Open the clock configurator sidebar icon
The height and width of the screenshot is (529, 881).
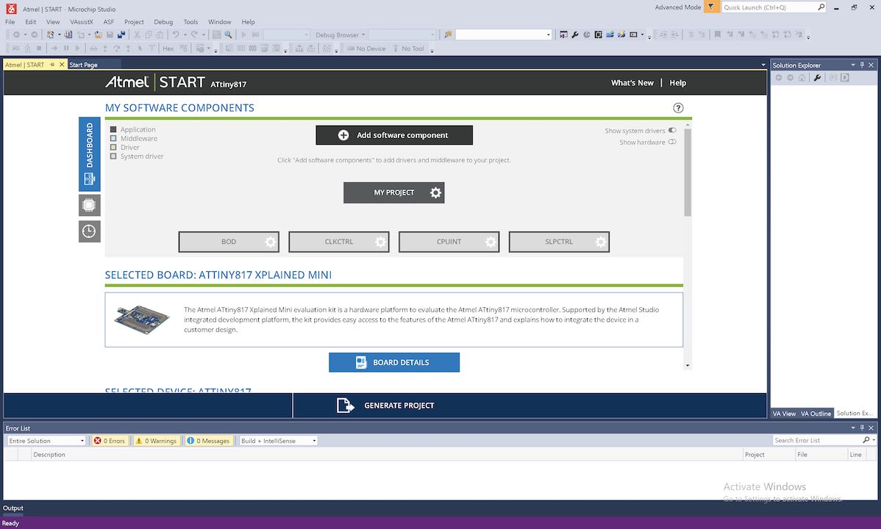[x=89, y=231]
